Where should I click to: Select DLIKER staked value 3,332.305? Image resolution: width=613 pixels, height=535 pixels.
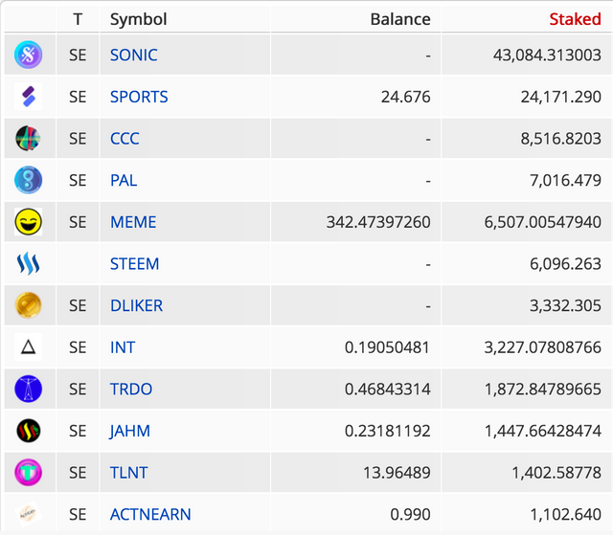pos(565,305)
